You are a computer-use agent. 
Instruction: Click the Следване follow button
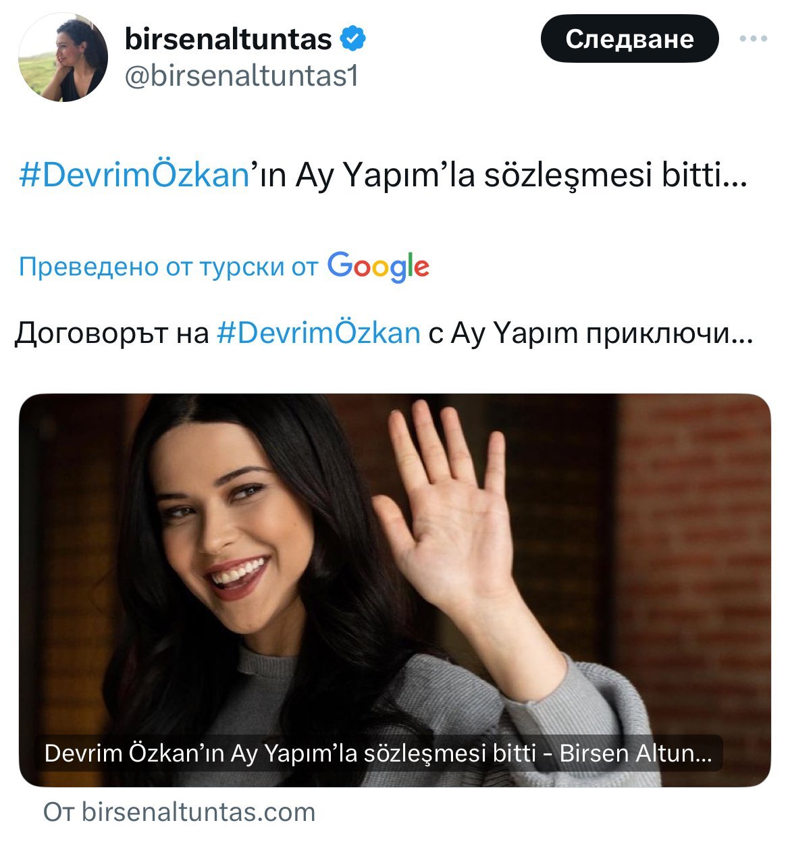[x=629, y=38]
